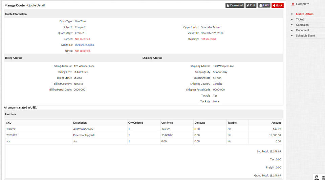This screenshot has width=325, height=180.
Task: Click Shipping Not specified value
Action: click(x=208, y=39)
